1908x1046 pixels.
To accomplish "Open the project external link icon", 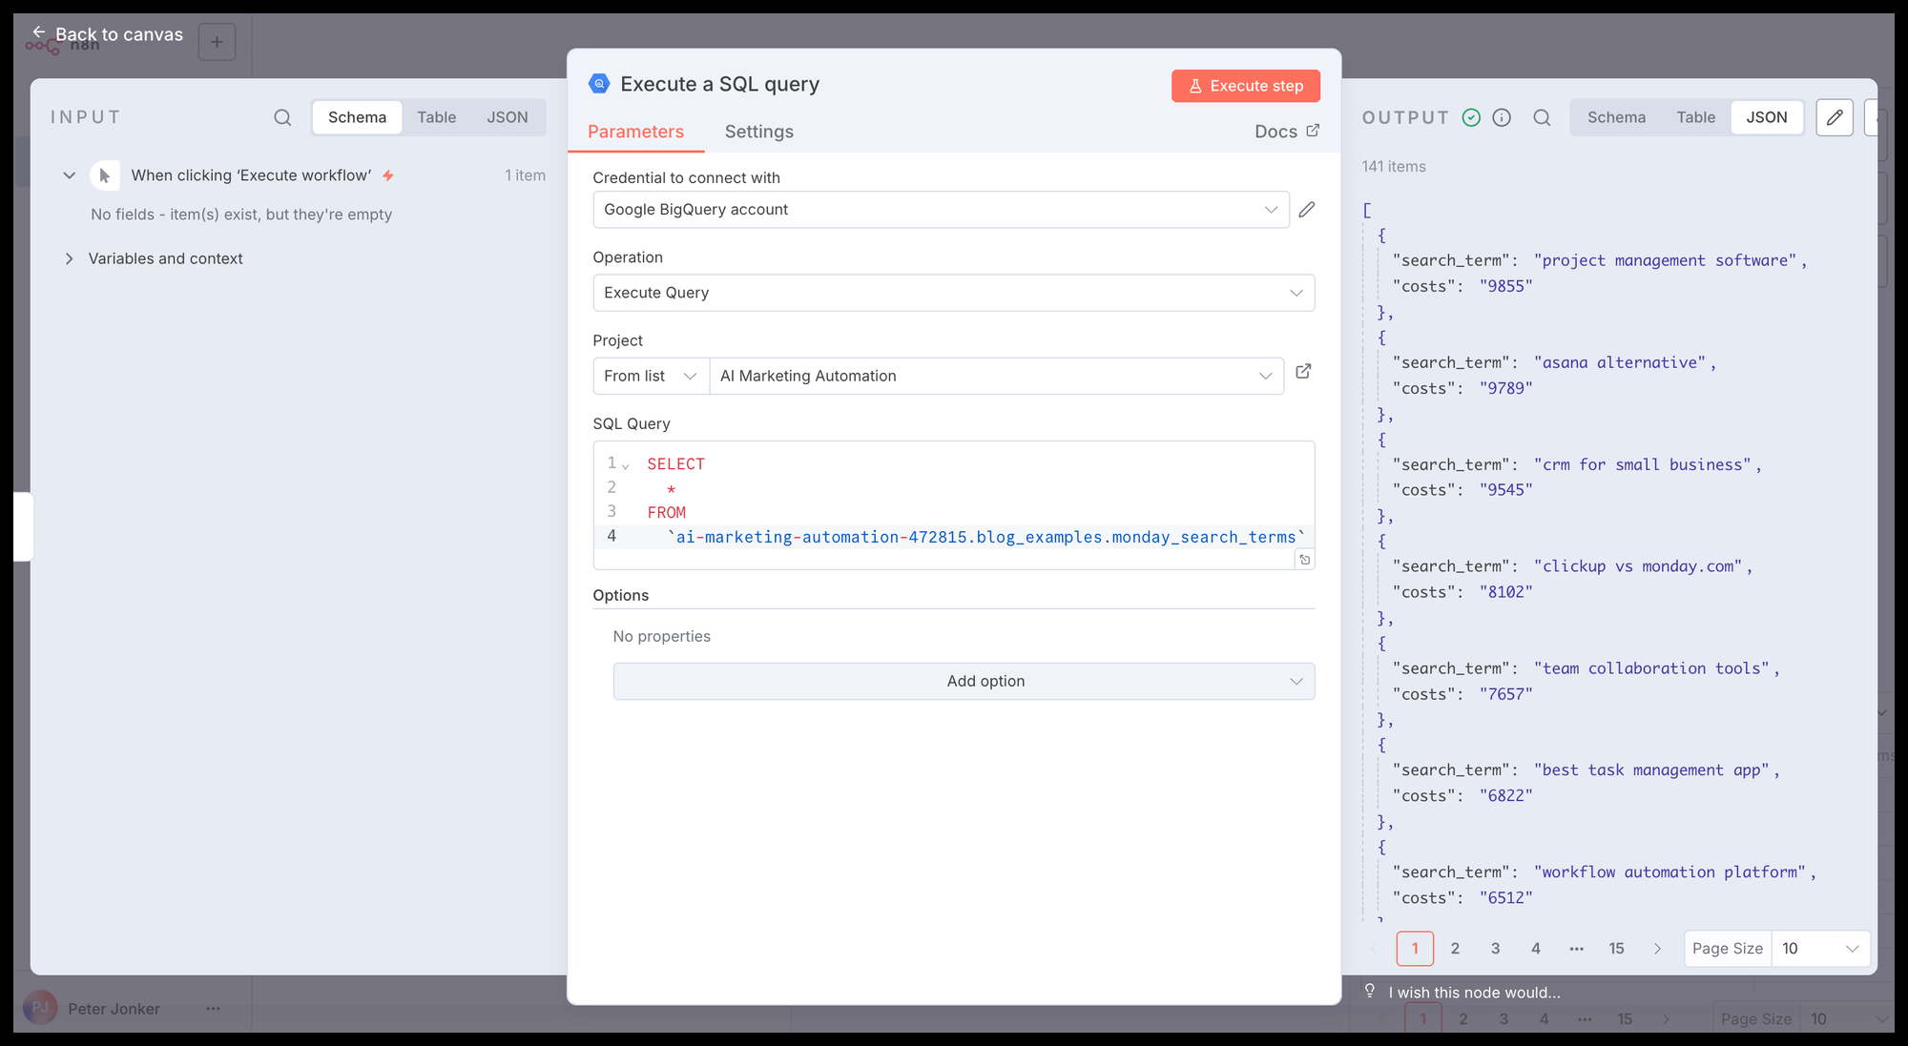I will (1303, 372).
